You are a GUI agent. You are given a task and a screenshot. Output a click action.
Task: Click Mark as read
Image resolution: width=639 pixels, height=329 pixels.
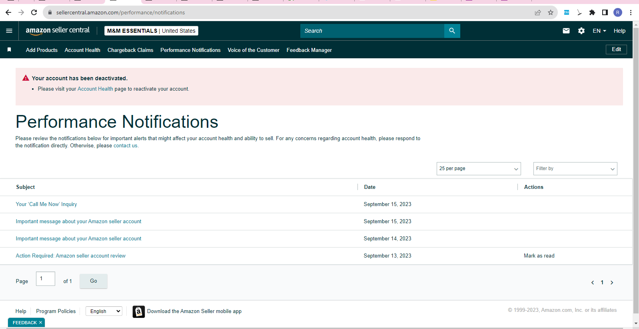539,256
